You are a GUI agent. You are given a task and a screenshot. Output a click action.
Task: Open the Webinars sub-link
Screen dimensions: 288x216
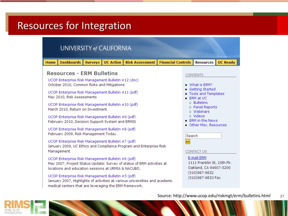click(201, 111)
